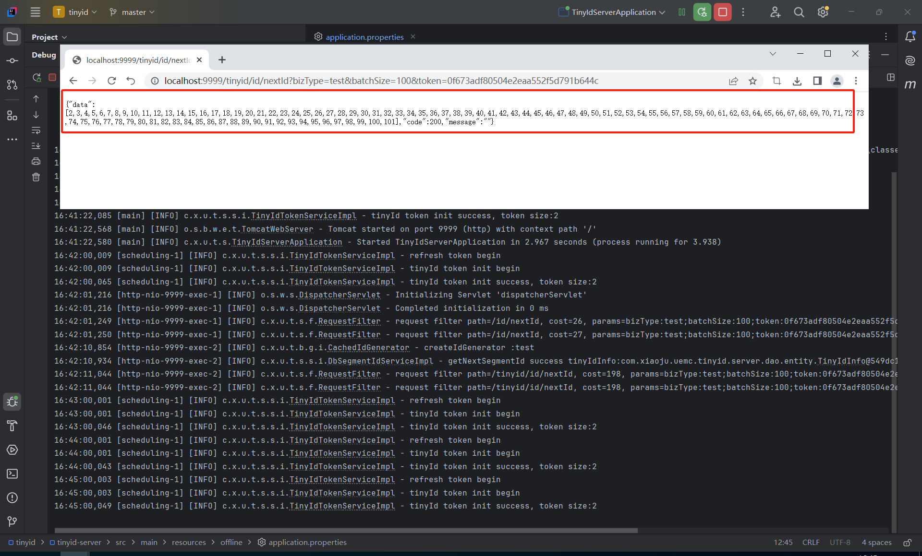Click the red Stop debug button

(x=722, y=12)
